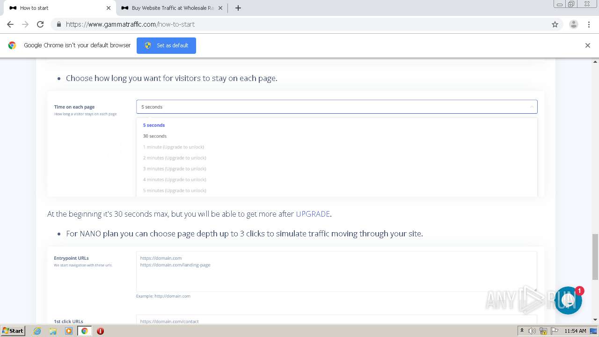Open the volume control in system tray
The width and height of the screenshot is (599, 337).
click(x=532, y=331)
